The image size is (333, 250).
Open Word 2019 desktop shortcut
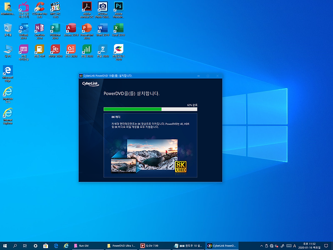(x=103, y=30)
